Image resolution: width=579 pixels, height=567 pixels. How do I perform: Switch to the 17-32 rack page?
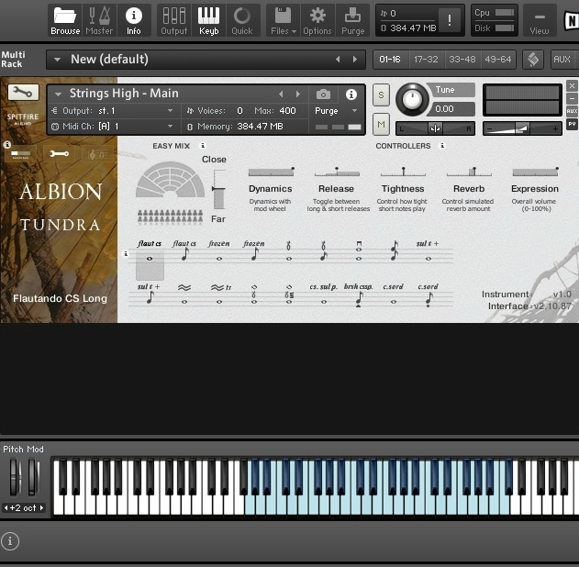(426, 60)
